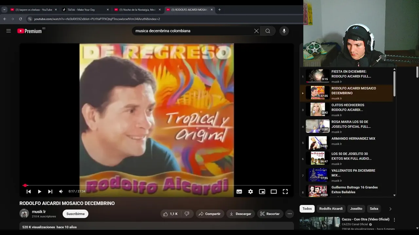Seek on the video progress bar
The height and width of the screenshot is (235, 419).
click(156, 185)
